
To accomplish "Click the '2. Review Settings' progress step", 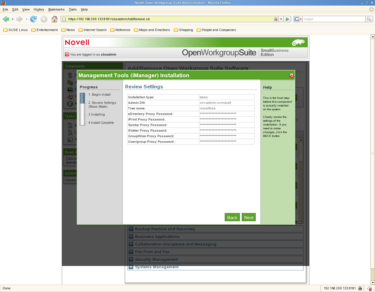I will [x=102, y=104].
